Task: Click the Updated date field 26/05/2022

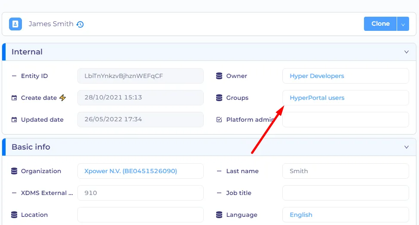Action: [141, 120]
